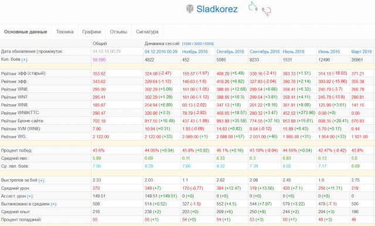Click overall average level value 5.99
Image resolution: width=375 pixels, height=226 pixels.
click(x=97, y=159)
